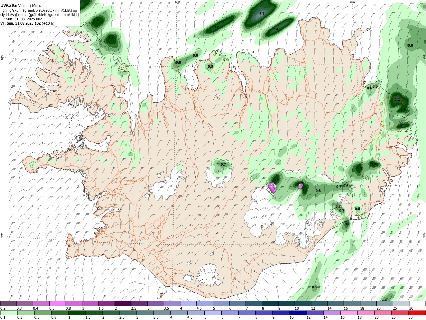Click the 2.4 precipitation value offshore north
This screenshot has width=426, height=320.
(x=276, y=29)
